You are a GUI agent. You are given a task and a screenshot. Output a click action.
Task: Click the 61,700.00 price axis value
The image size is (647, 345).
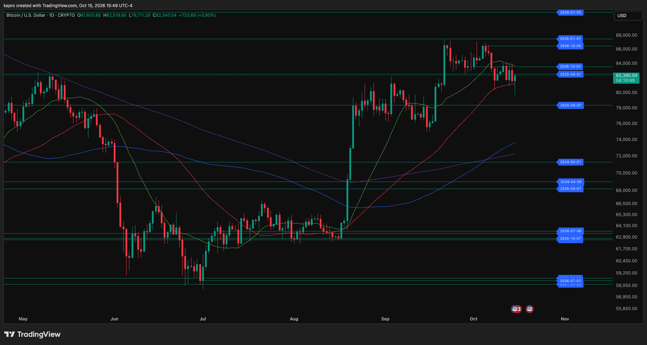[626, 249]
